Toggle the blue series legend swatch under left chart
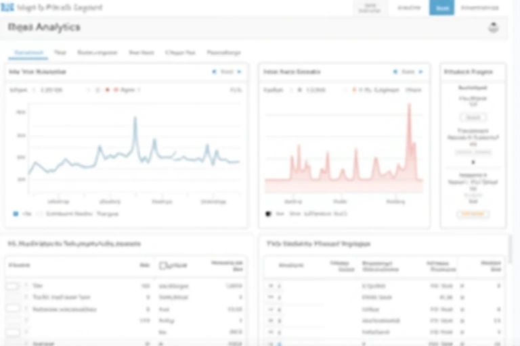The image size is (520, 346). (x=16, y=214)
